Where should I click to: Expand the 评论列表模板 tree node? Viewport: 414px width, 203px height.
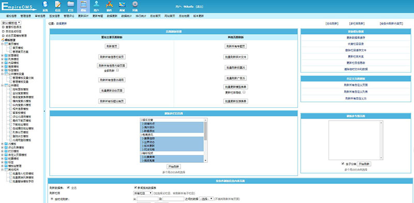[x=3, y=147]
